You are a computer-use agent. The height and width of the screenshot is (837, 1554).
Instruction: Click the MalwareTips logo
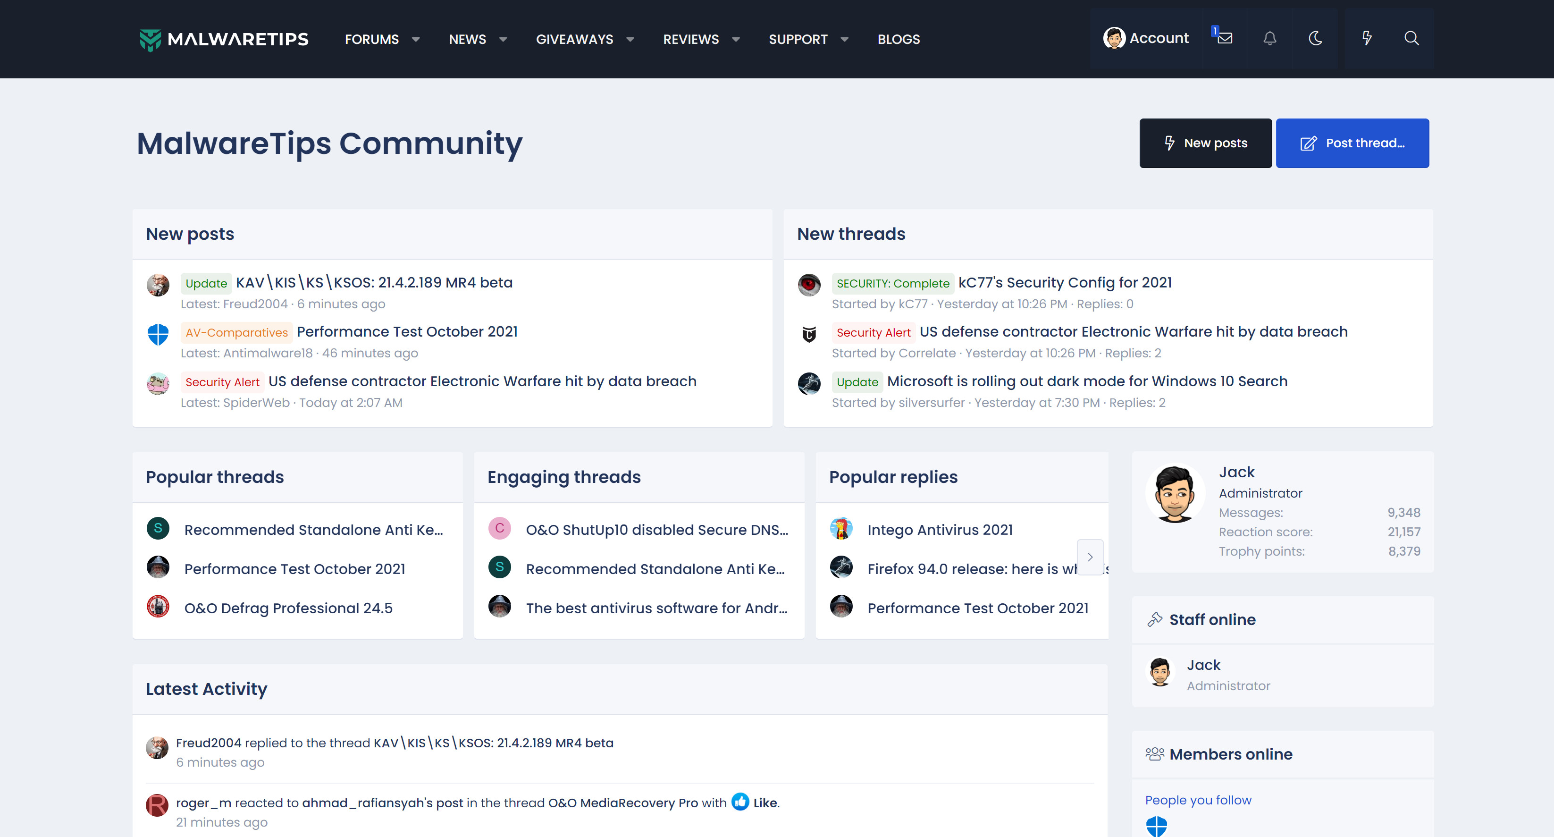[224, 39]
